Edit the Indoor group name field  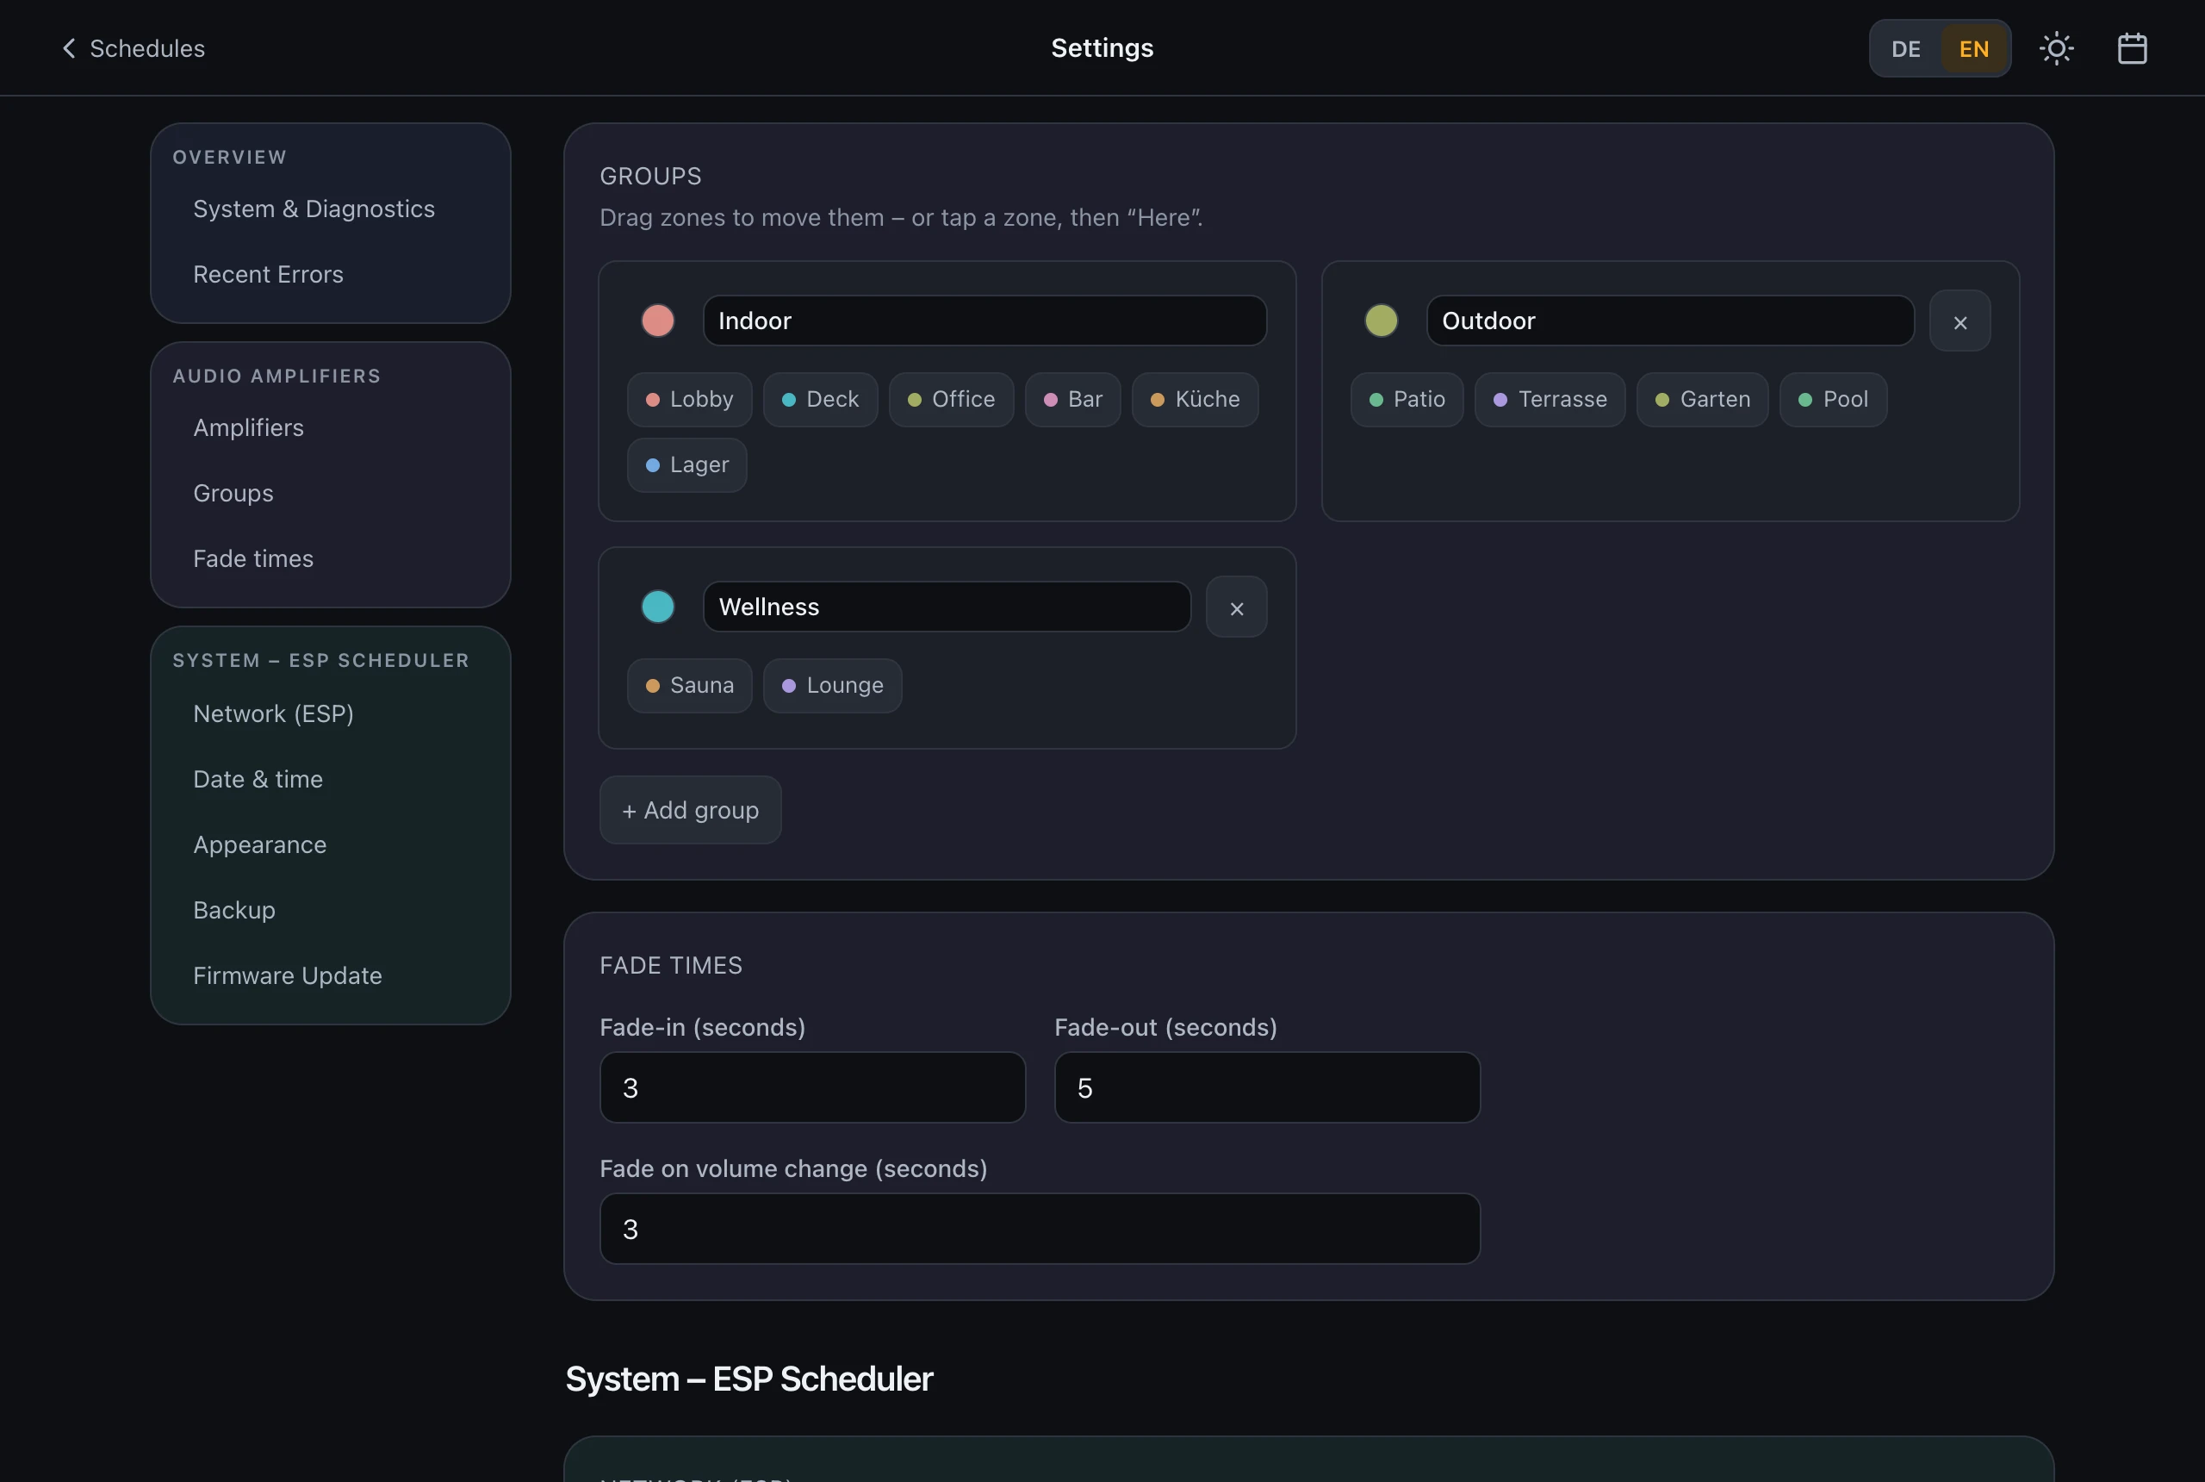pos(984,321)
